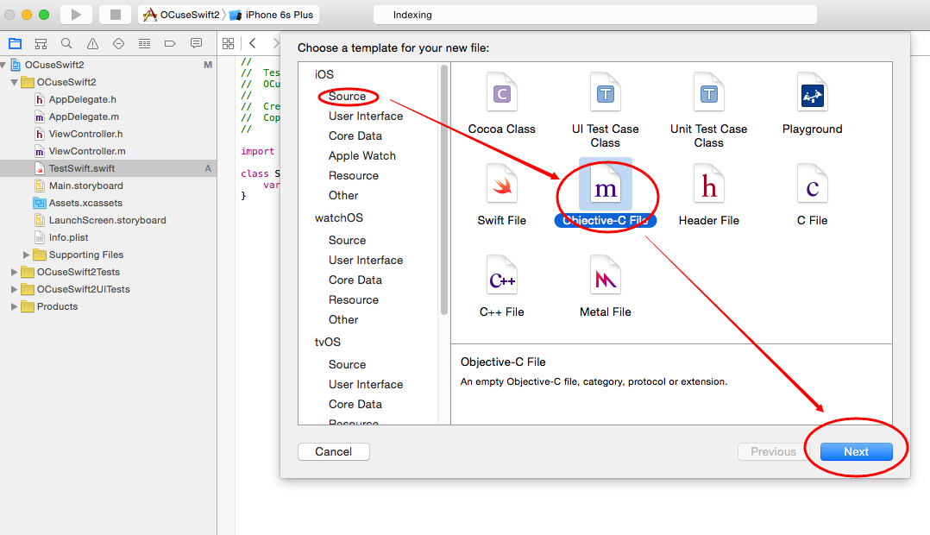Select Core Data under watchOS
This screenshot has height=535, width=930.
coord(355,280)
